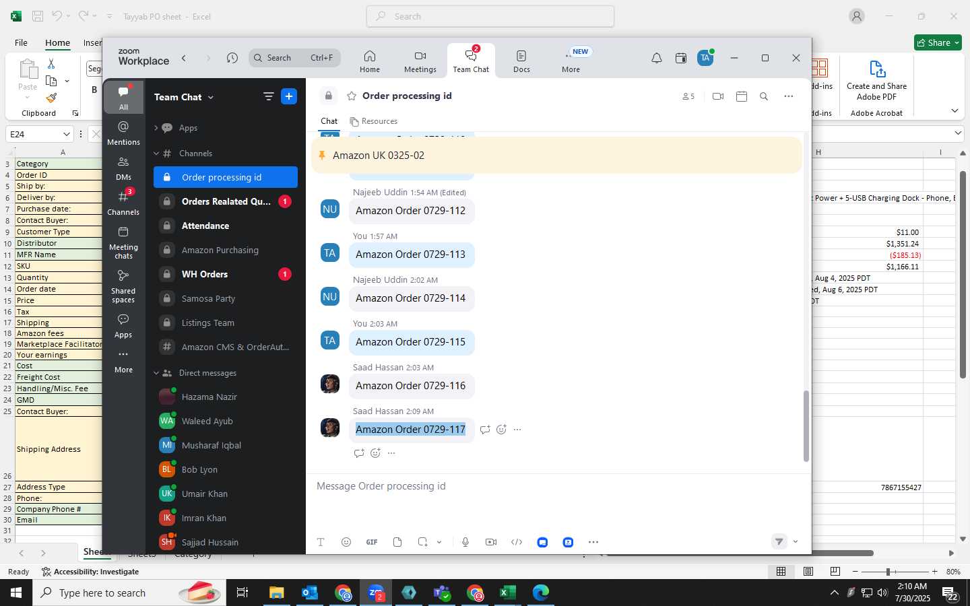970x606 pixels.
Task: Open the Attendance channel
Action: (x=226, y=226)
